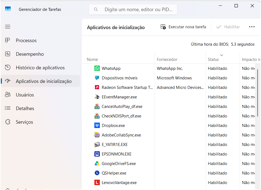
Task: Click the CheckNDISPort_df.exe icon
Action: [97, 116]
